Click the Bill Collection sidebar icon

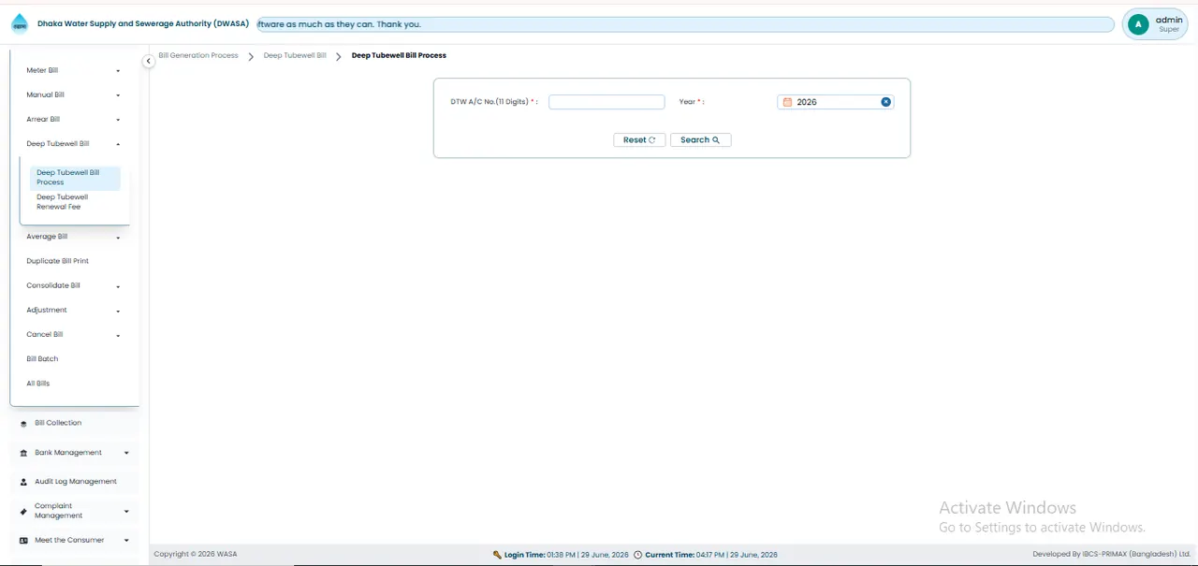(23, 424)
